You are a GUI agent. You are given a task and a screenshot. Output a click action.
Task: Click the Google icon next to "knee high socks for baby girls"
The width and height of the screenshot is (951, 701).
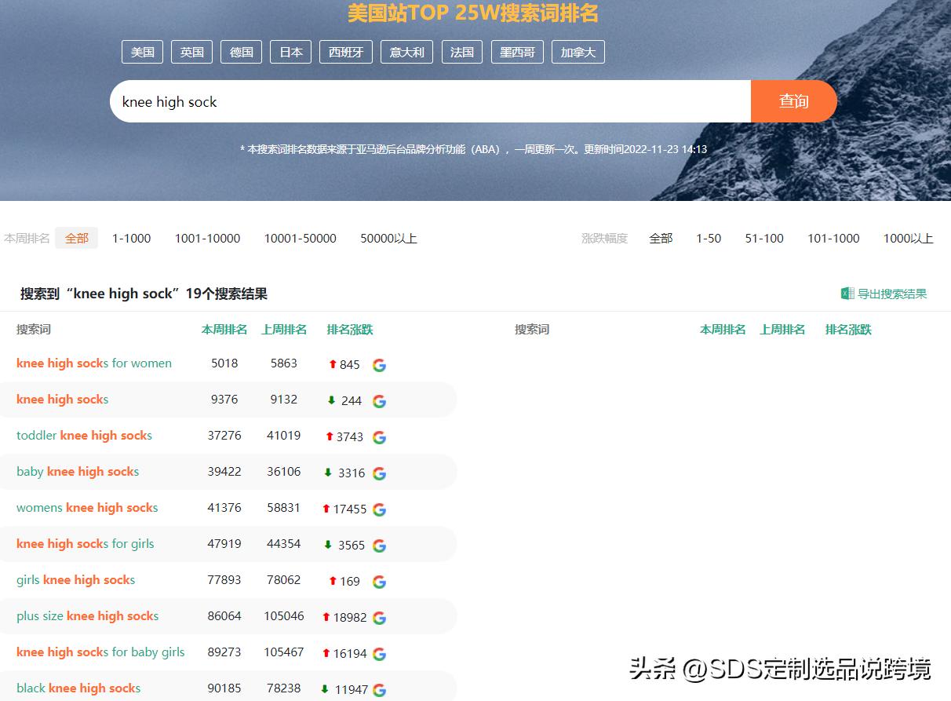tap(379, 653)
